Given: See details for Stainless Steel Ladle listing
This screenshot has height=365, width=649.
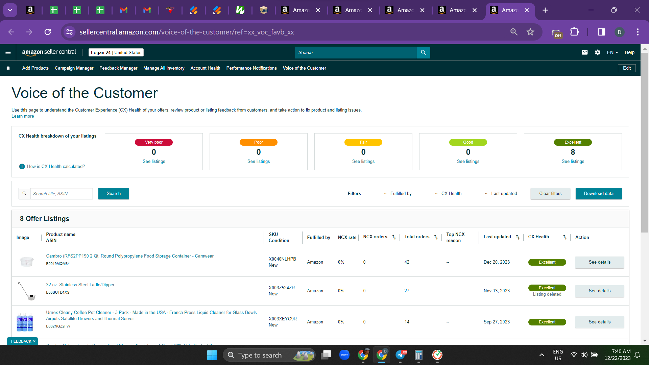Looking at the screenshot, I should pyautogui.click(x=600, y=291).
